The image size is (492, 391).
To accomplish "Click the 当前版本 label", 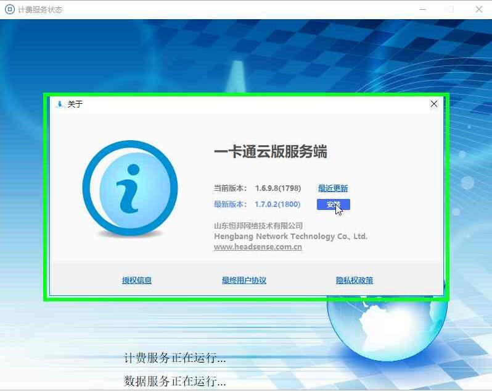I will (x=230, y=188).
